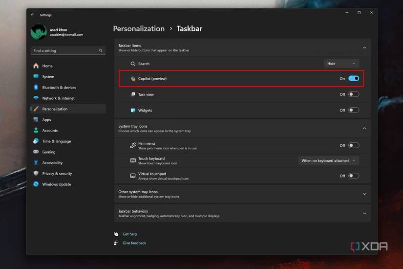This screenshot has width=403, height=269.
Task: Click the Find a setting search box
Action: click(x=68, y=50)
